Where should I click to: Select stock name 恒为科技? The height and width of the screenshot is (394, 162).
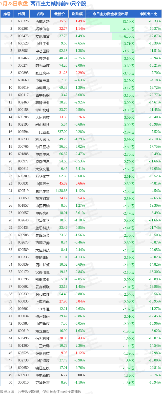coord(43,338)
